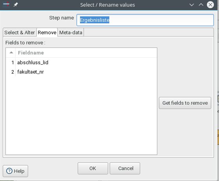Screen dimensions: 219x181
Task: Sort list using the header arrow
Action: click(x=11, y=53)
